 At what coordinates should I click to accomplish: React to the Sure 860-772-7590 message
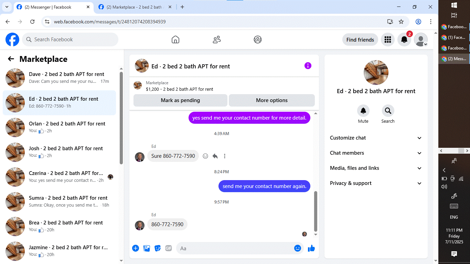pyautogui.click(x=205, y=156)
